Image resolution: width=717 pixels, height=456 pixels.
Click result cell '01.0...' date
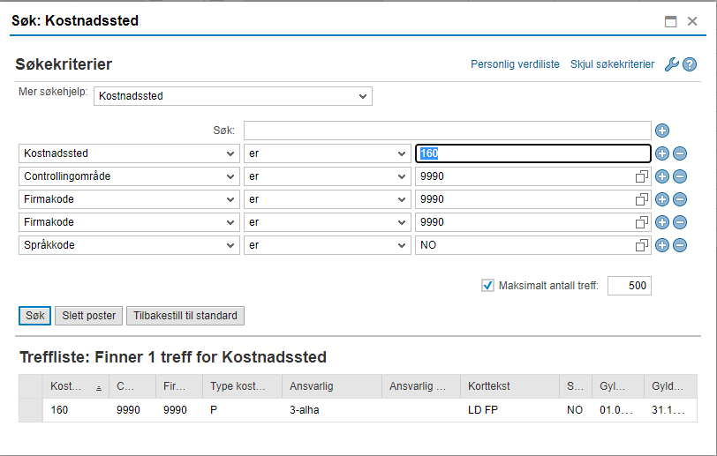616,410
